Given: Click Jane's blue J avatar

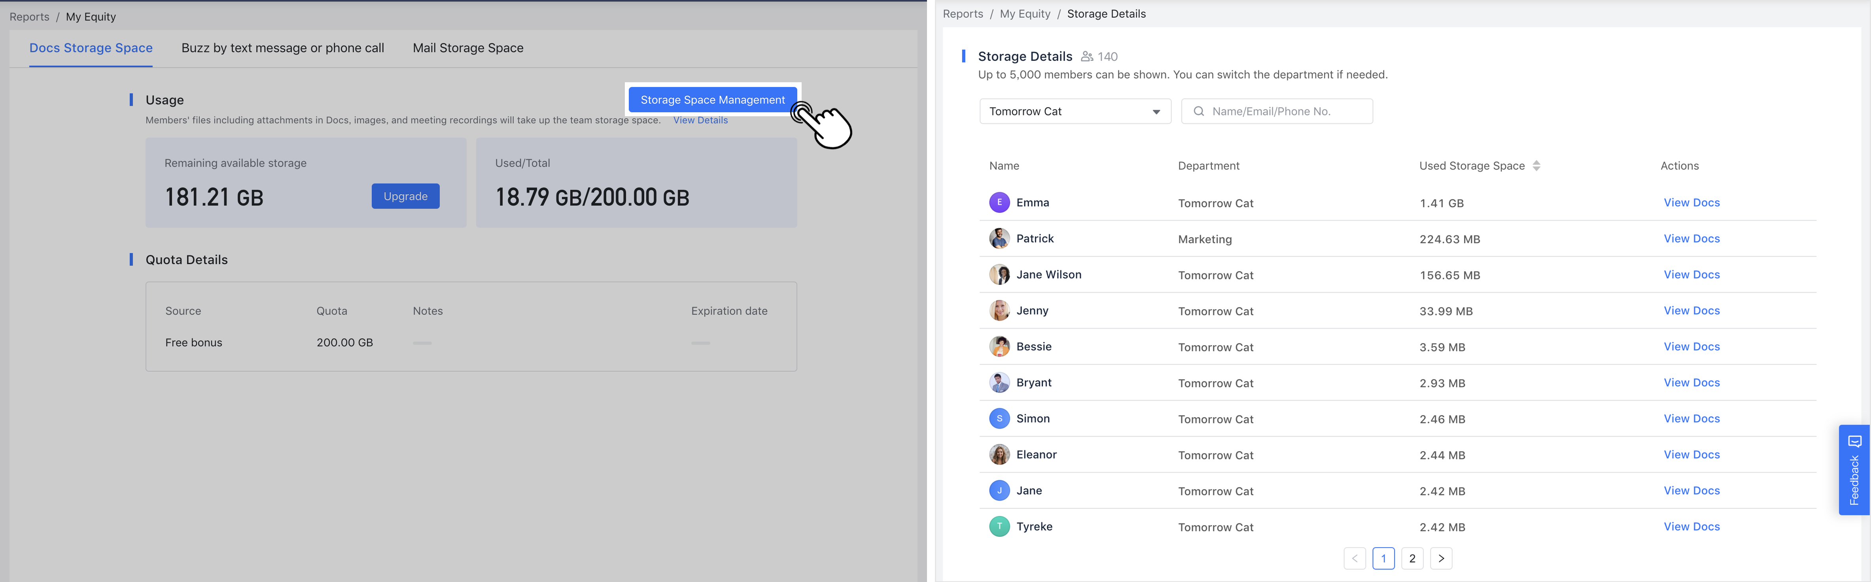Looking at the screenshot, I should [999, 490].
